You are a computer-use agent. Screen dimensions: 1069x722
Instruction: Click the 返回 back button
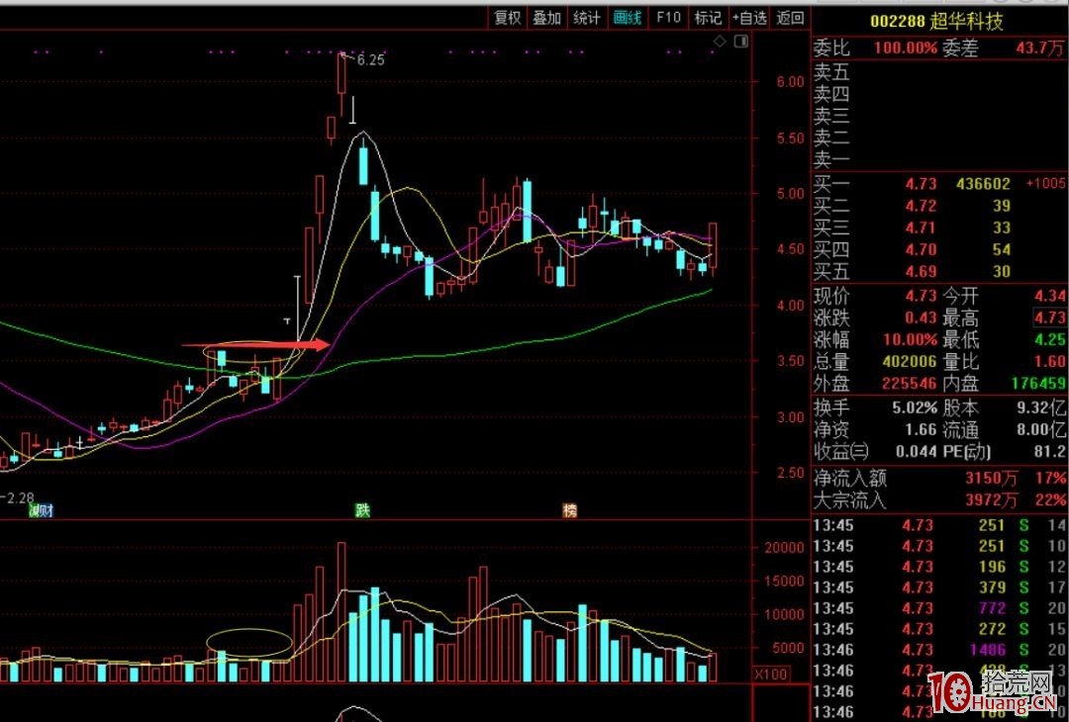click(x=790, y=19)
